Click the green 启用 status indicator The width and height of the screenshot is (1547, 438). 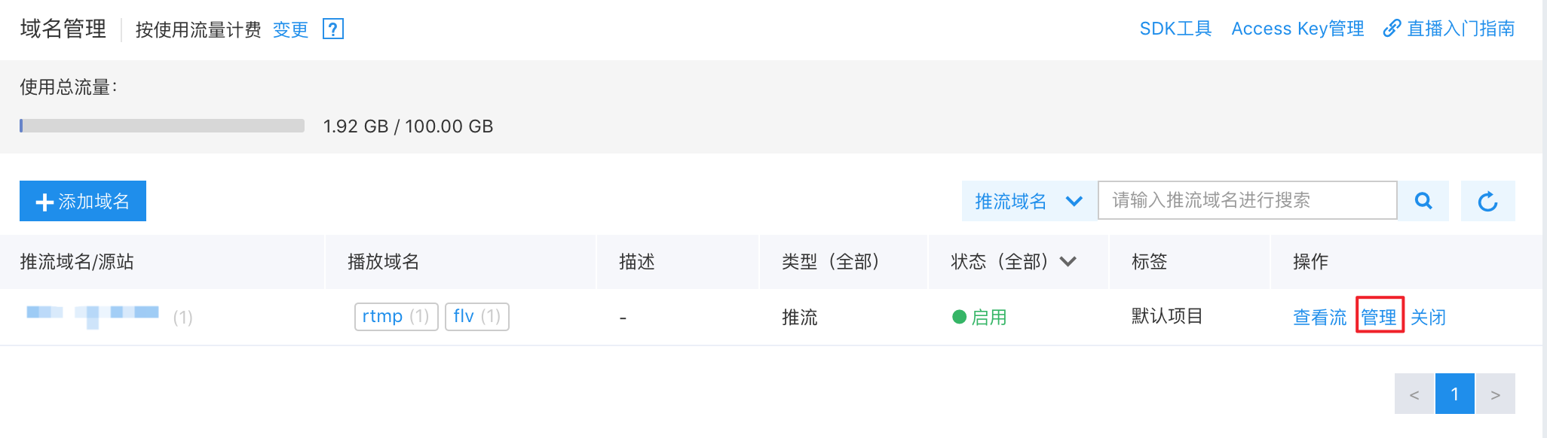[979, 318]
